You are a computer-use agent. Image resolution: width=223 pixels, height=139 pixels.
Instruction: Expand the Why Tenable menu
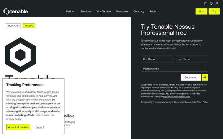(103, 11)
